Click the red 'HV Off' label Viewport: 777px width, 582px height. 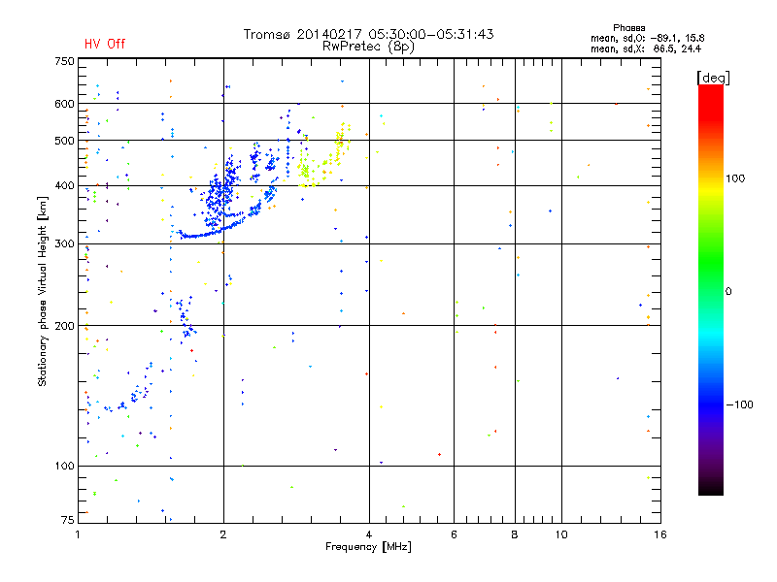click(x=105, y=44)
